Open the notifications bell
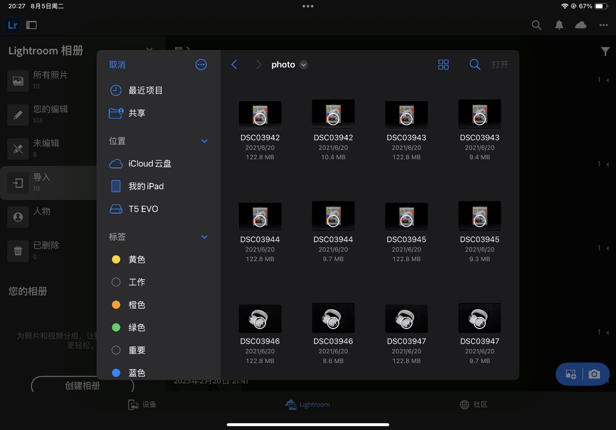 [559, 25]
